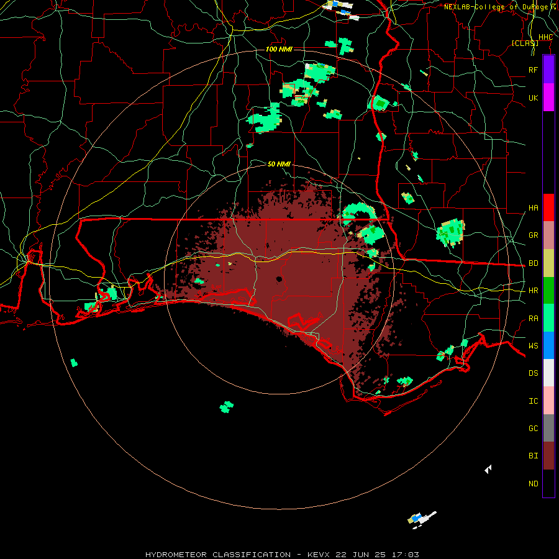Viewport: 559px width, 559px height.
Task: Click the "[CLAS]" units label
Action: point(525,43)
